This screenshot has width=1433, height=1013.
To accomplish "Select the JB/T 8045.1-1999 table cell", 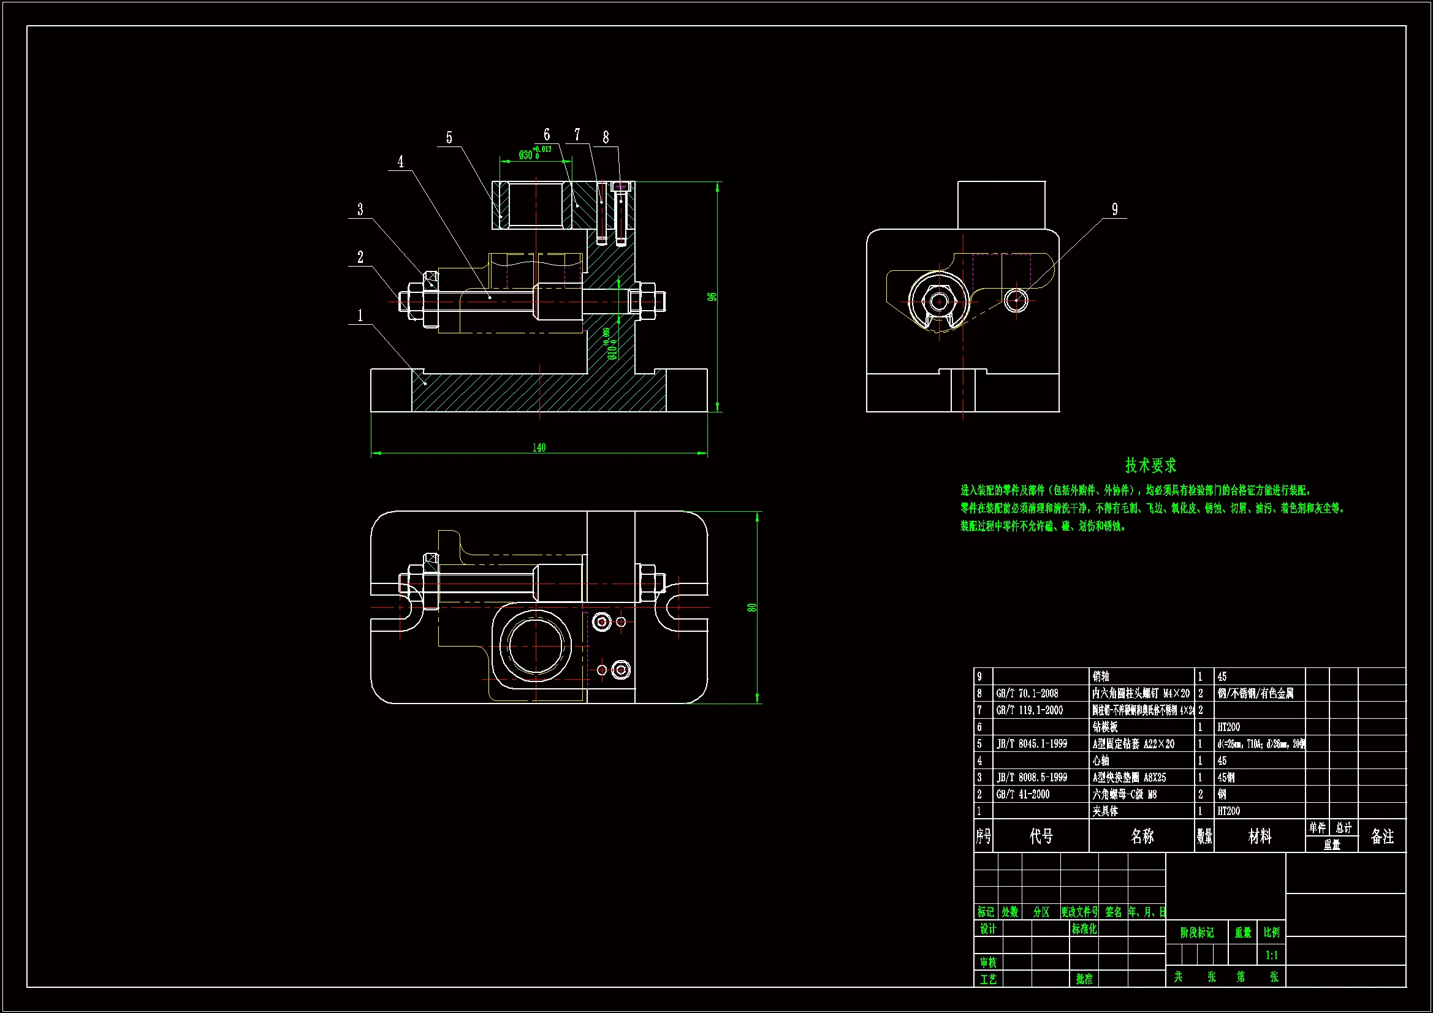I will tap(1031, 744).
